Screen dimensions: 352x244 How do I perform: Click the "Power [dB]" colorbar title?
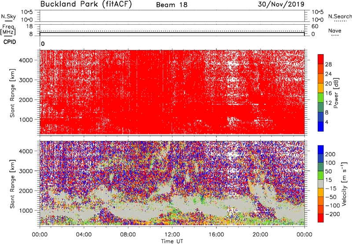(336, 93)
